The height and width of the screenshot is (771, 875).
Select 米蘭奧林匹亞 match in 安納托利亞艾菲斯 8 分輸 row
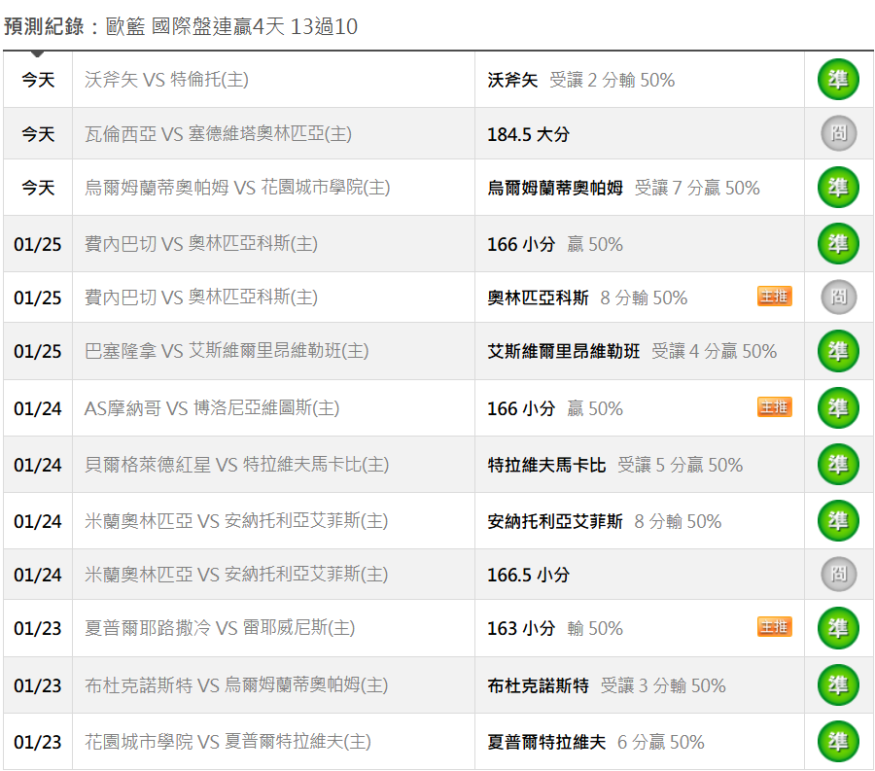pos(236,521)
